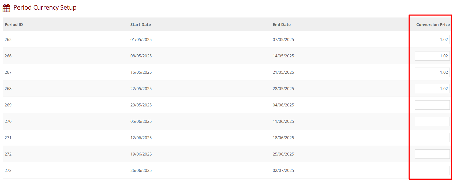
Task: Click the Start Date column header
Action: 140,25
